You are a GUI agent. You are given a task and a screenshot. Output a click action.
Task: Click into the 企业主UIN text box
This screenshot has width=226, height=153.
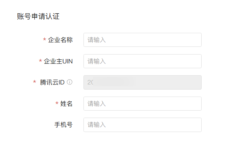[x=143, y=61]
